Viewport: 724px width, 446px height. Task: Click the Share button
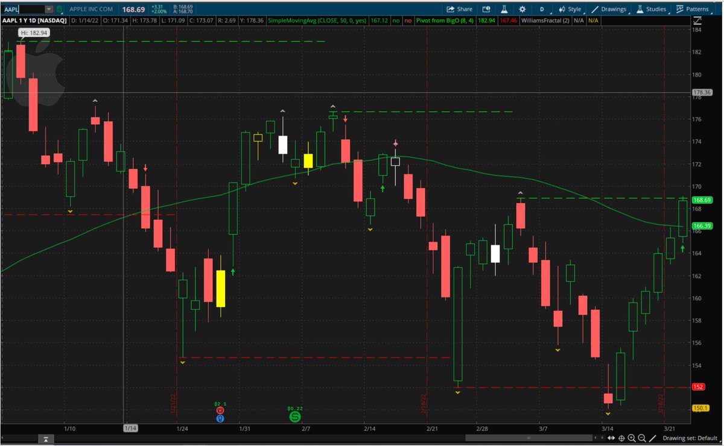459,9
